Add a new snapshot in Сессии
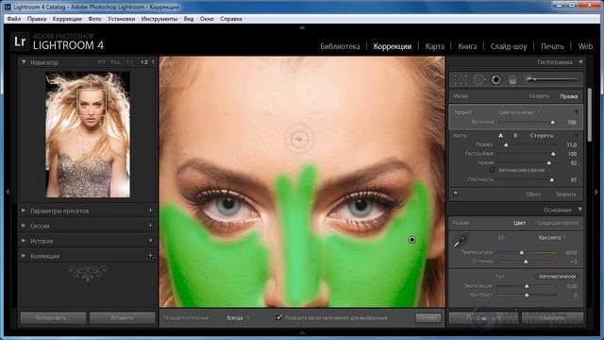 [x=150, y=226]
